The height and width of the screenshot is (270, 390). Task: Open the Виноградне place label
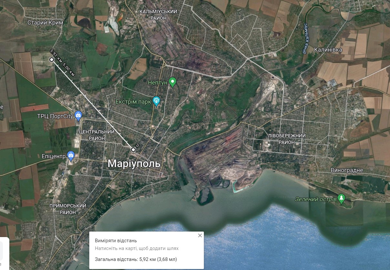click(x=347, y=170)
